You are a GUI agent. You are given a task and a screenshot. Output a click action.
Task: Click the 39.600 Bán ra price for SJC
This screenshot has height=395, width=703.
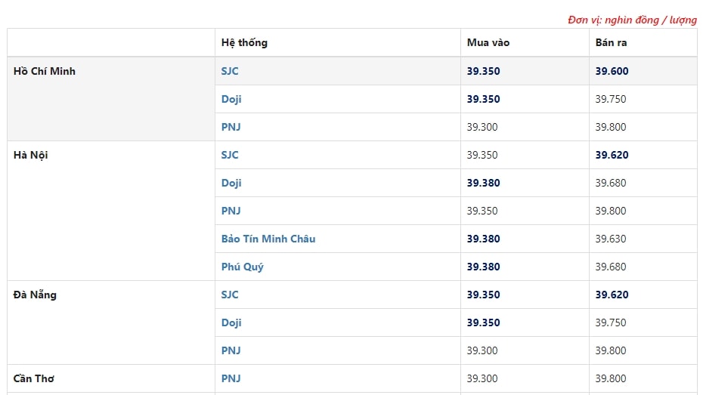(612, 71)
